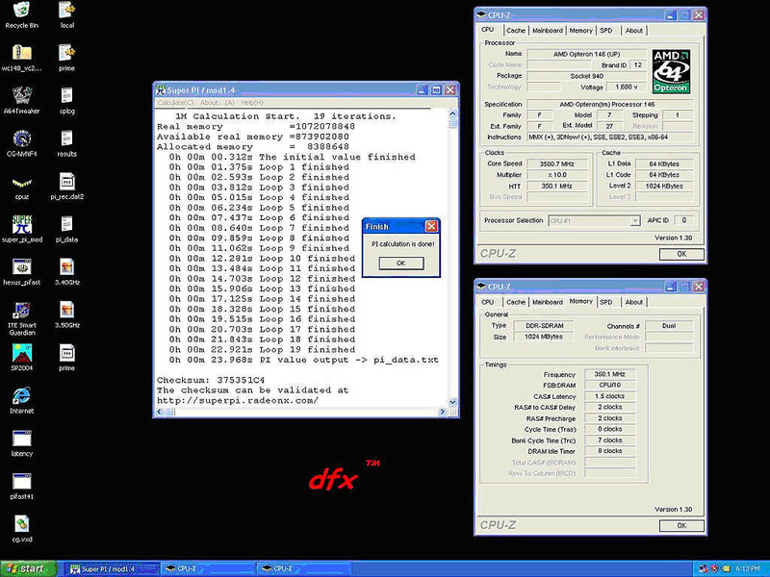Click the Name field 'AMD Opteron 146 (UP)'
The image size is (770, 577).
pyautogui.click(x=586, y=54)
